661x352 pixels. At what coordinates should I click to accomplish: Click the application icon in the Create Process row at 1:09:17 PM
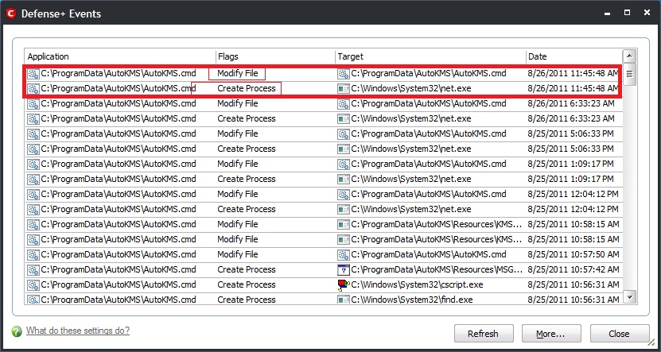(33, 180)
